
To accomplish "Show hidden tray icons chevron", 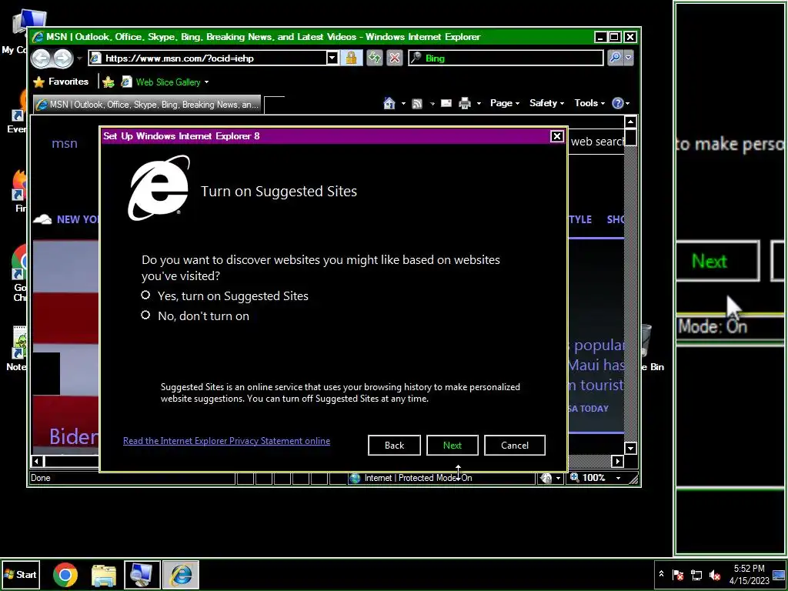I will click(661, 574).
